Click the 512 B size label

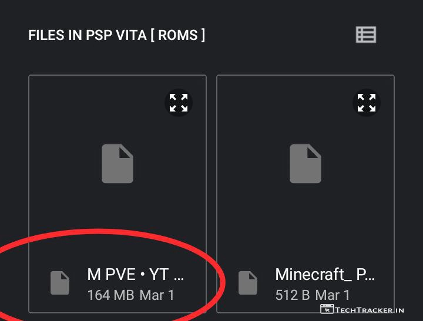[293, 295]
